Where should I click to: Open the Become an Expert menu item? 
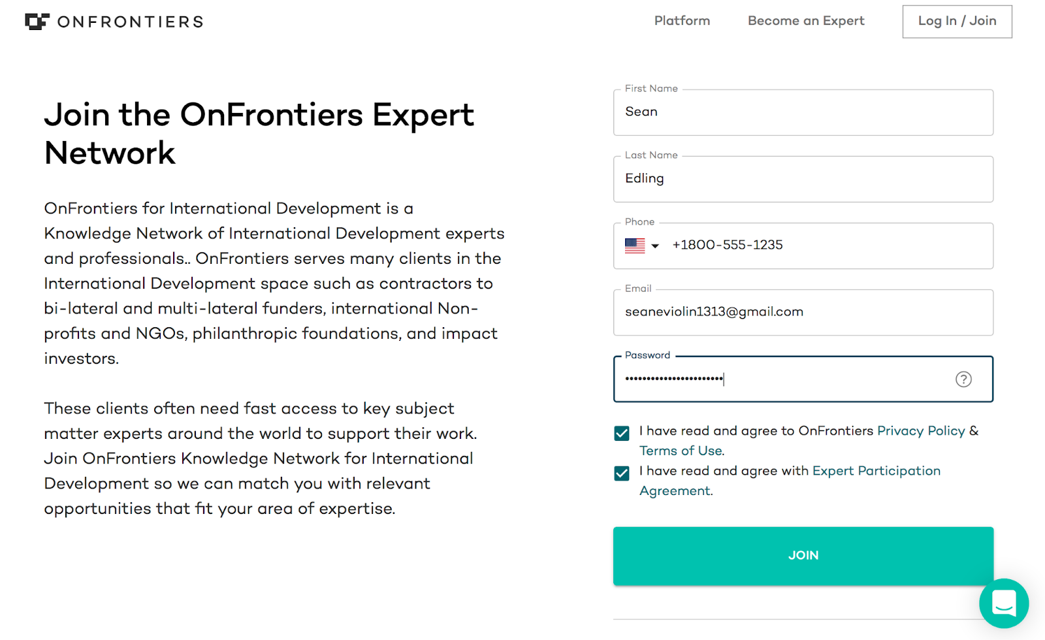[806, 21]
